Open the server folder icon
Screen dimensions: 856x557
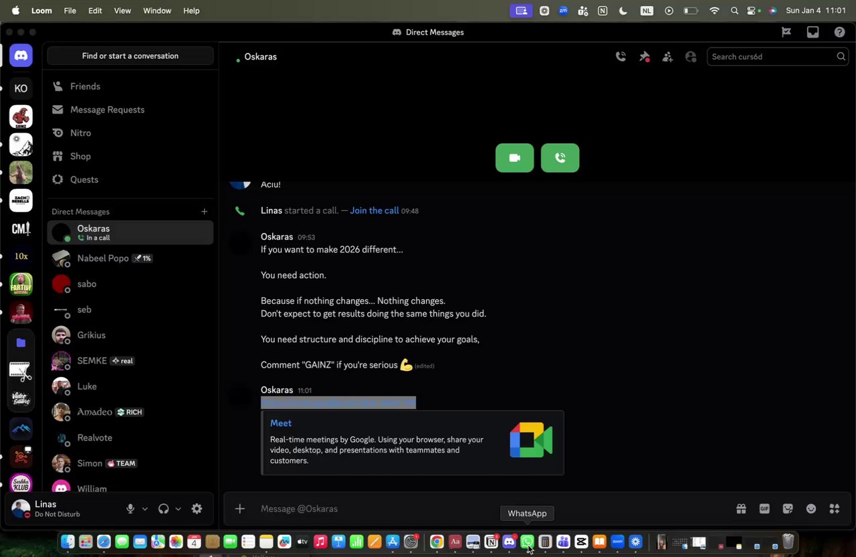(x=21, y=343)
